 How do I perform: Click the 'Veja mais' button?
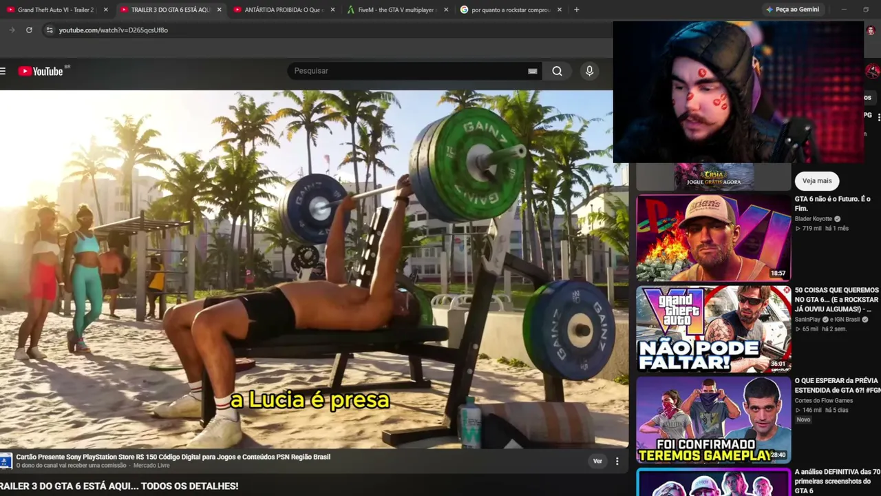[817, 180]
